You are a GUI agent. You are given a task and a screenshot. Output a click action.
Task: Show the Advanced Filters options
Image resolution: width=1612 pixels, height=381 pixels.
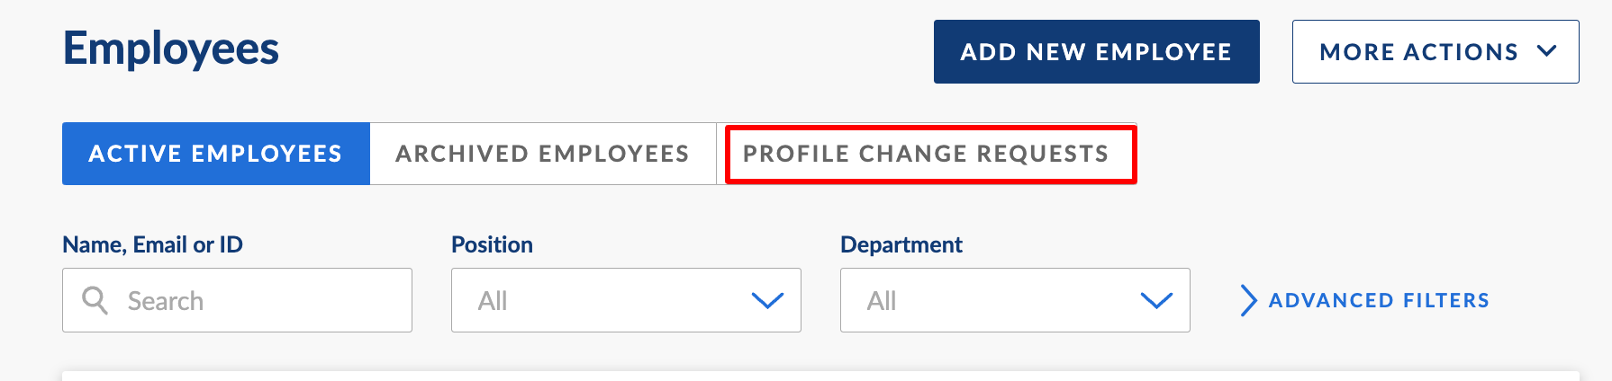[x=1365, y=300]
